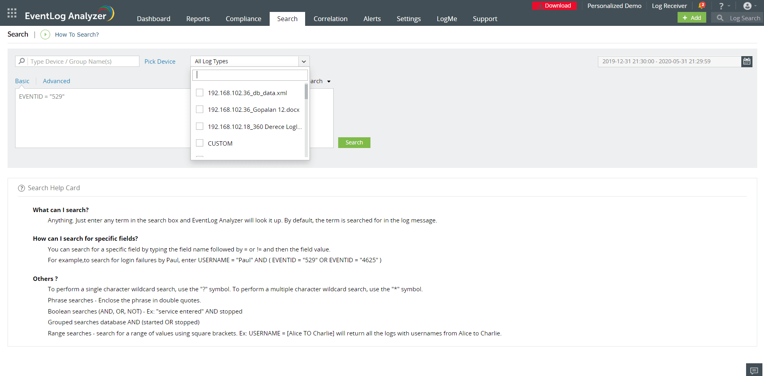This screenshot has height=376, width=764.
Task: Go to the Compliance tab
Action: pos(243,19)
